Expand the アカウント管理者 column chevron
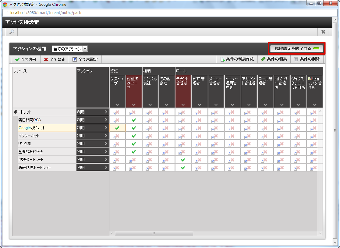340x248 pixels. click(249, 105)
